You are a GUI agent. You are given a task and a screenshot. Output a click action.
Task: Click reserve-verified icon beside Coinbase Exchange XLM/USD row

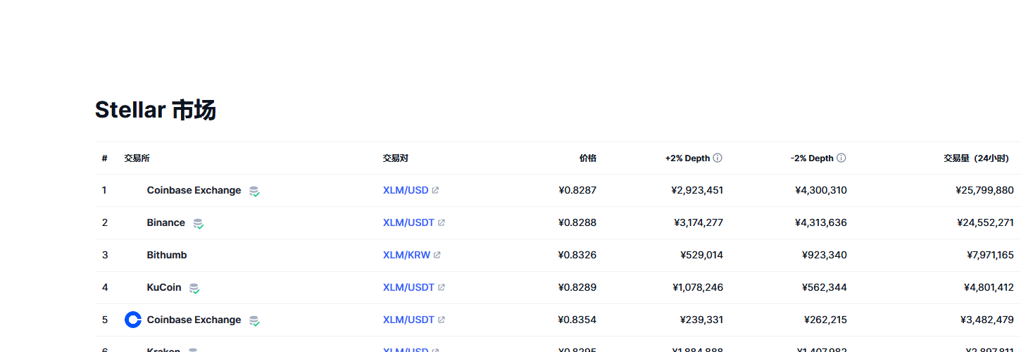click(x=254, y=191)
